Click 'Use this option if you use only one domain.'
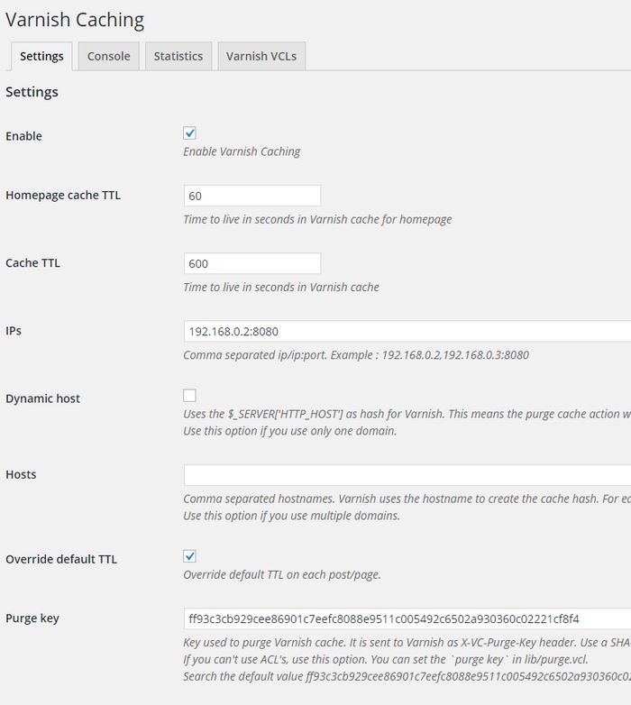631x705 pixels. pos(290,431)
